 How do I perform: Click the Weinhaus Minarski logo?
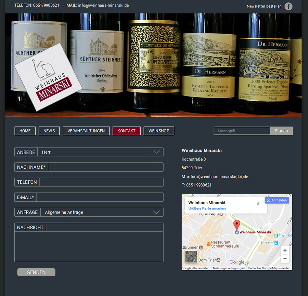click(48, 77)
